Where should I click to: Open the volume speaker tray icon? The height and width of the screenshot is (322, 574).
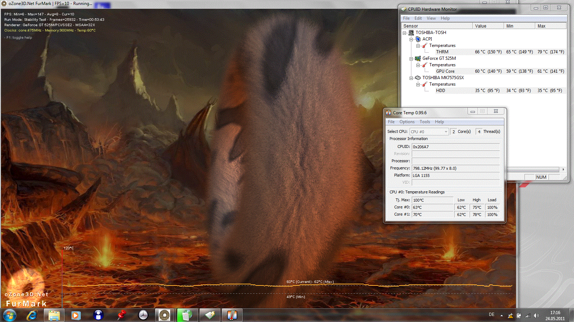536,316
